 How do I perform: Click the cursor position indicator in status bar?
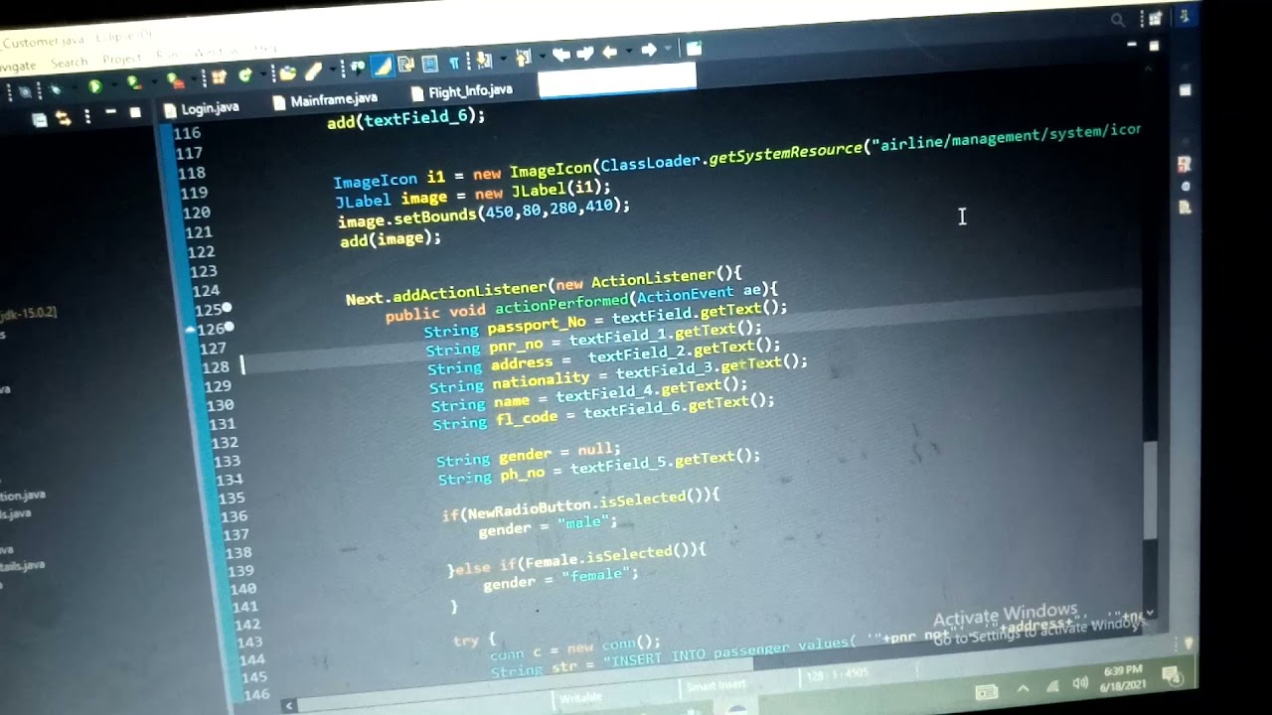pos(836,674)
